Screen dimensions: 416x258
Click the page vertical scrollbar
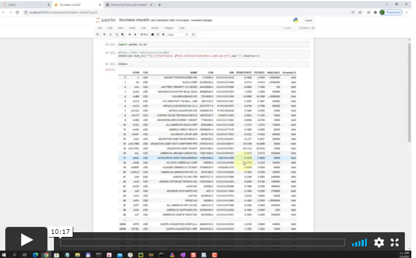point(410,93)
